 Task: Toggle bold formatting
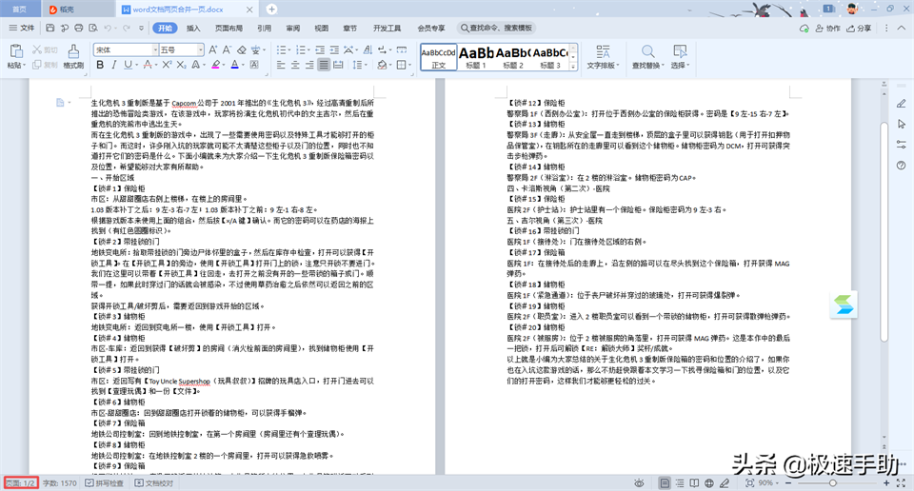pos(100,65)
